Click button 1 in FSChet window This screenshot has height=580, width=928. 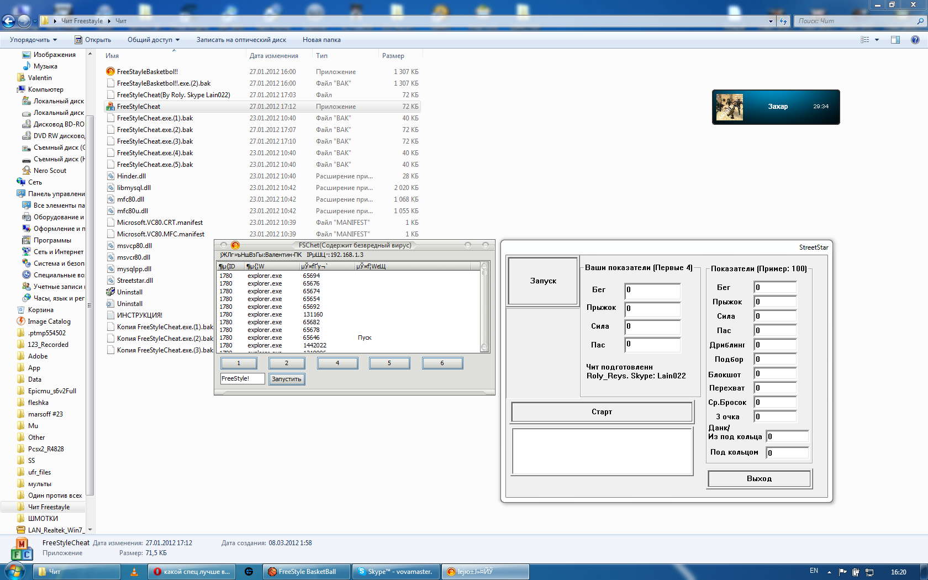point(239,363)
